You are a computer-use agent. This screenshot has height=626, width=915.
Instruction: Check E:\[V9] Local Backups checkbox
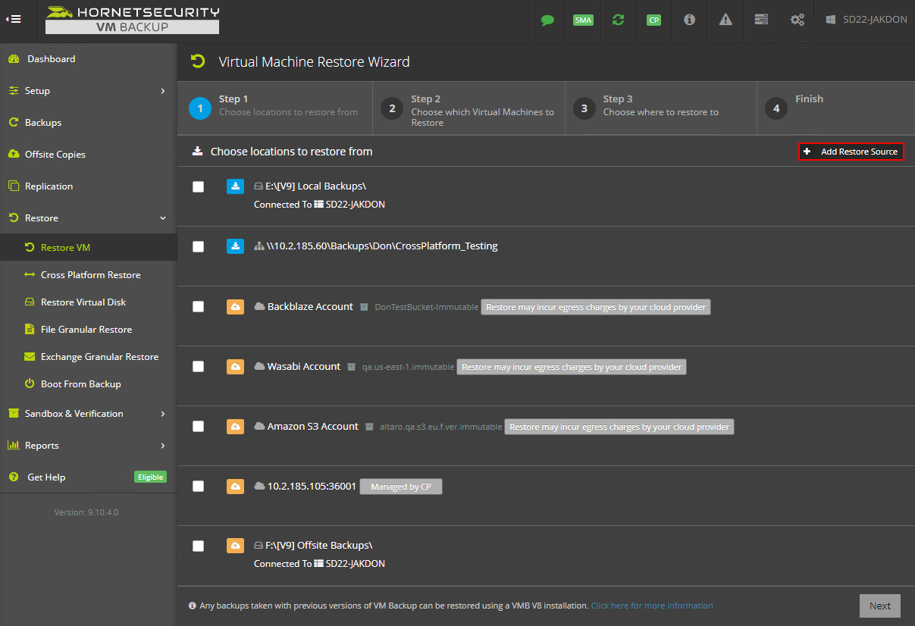coord(199,186)
